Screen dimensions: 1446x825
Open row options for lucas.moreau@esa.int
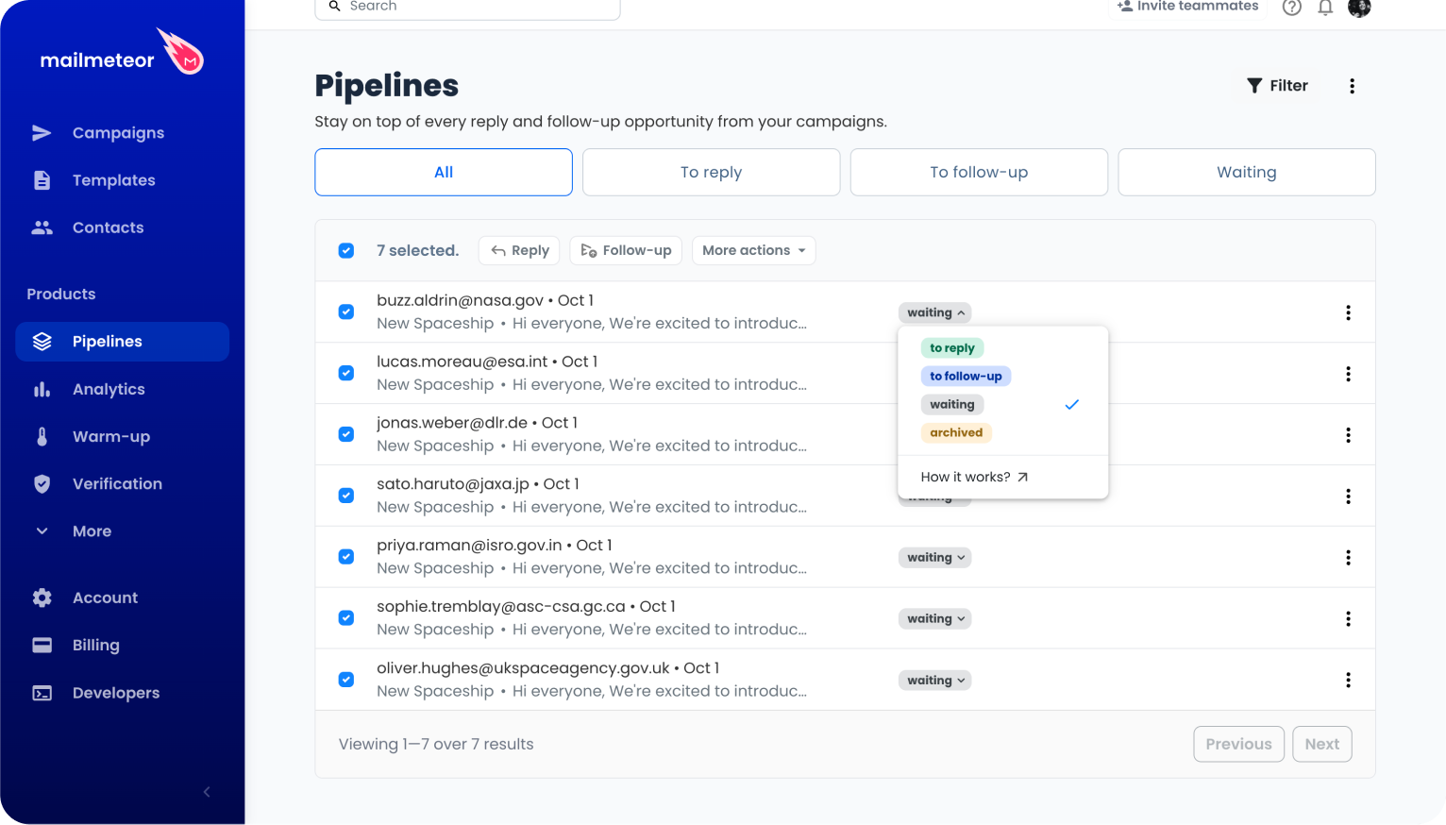click(1348, 374)
